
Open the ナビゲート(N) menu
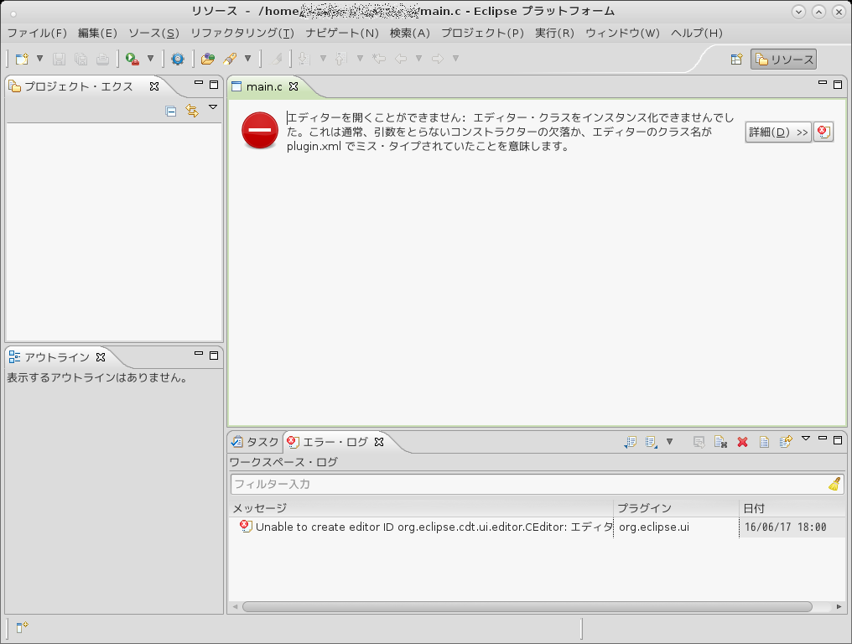point(342,34)
